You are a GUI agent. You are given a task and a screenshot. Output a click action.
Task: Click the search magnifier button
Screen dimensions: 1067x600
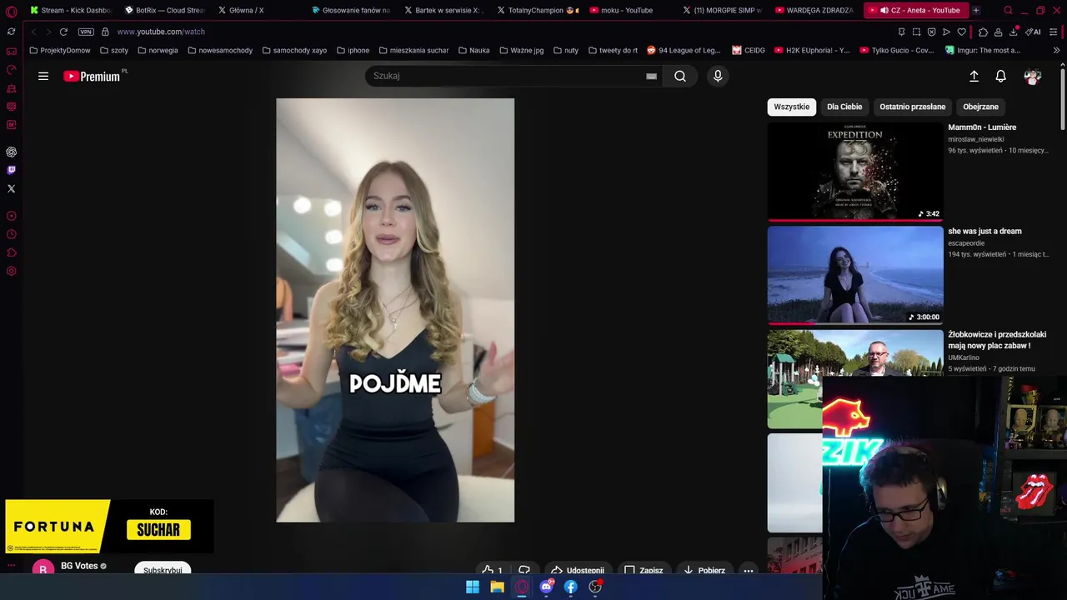coord(680,76)
